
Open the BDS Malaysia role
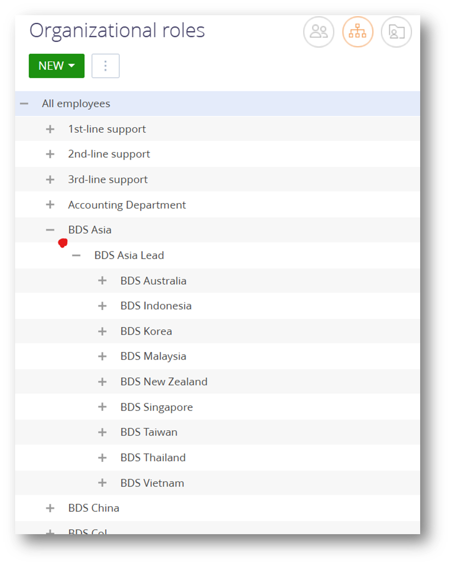click(153, 356)
